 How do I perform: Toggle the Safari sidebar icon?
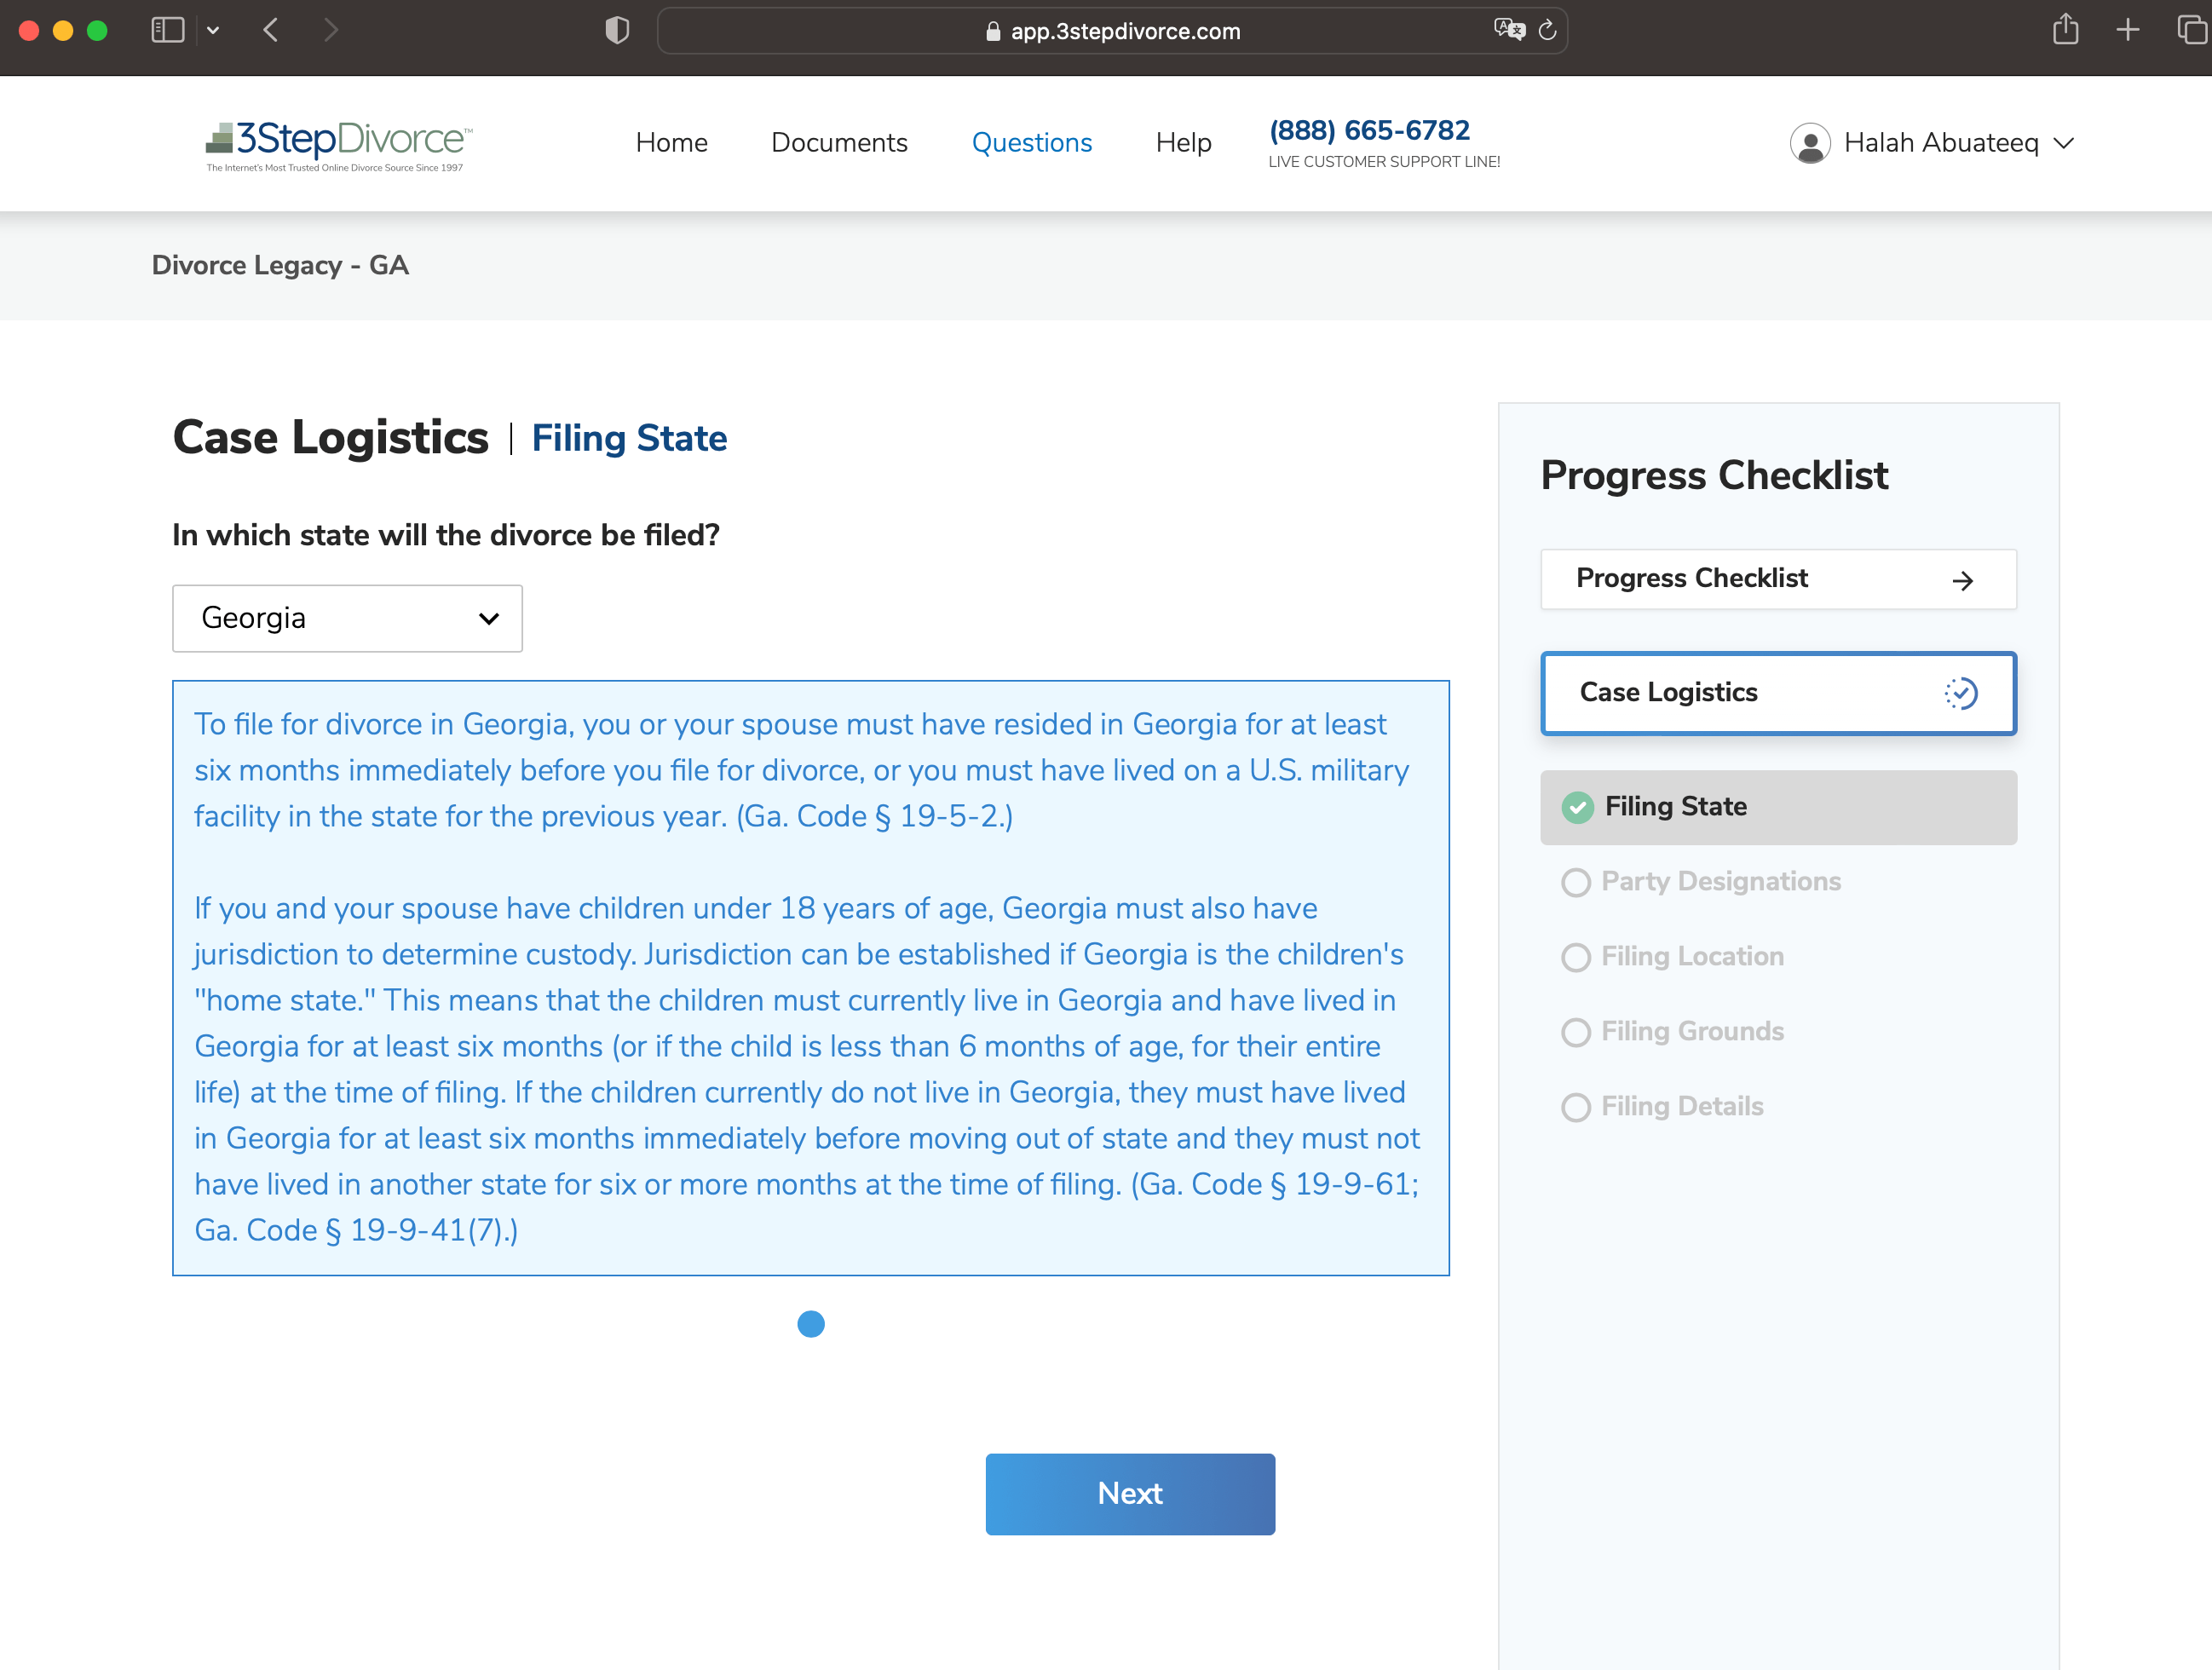pos(168,30)
